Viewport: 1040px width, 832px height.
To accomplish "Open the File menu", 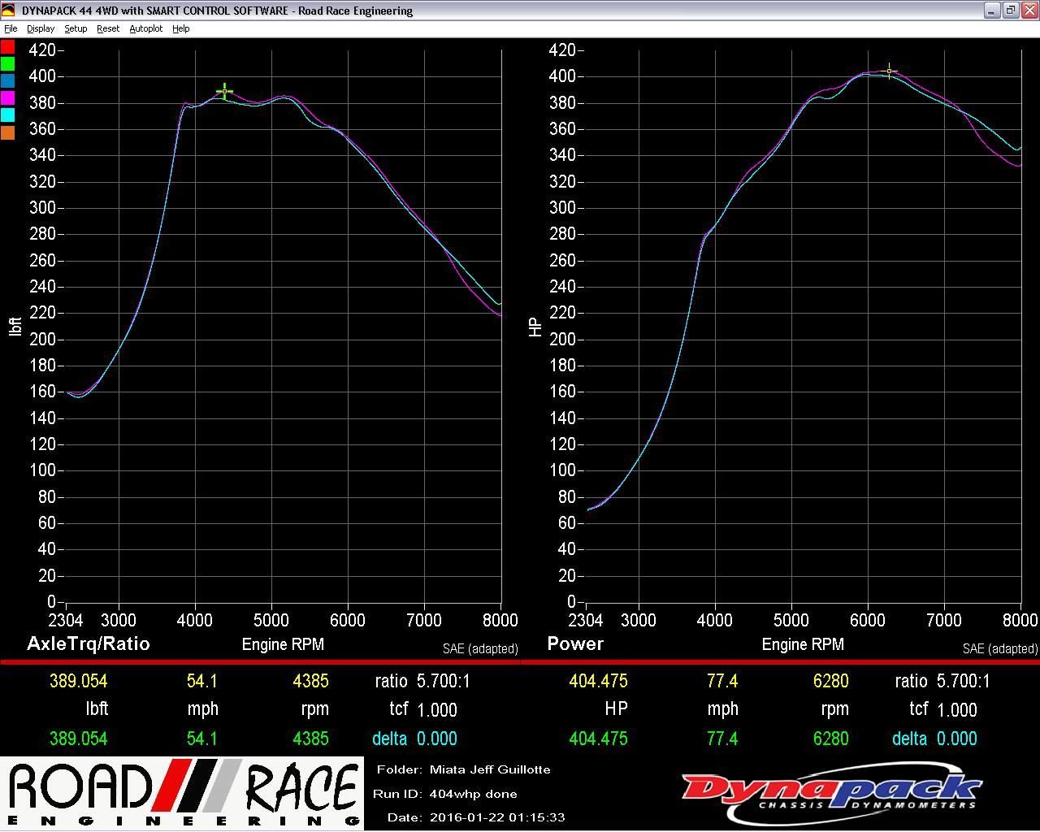I will pos(11,28).
